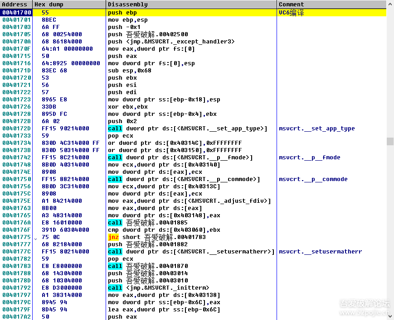Click the Comment column header
Viewport: 394px width, 320px height.
coord(332,4)
